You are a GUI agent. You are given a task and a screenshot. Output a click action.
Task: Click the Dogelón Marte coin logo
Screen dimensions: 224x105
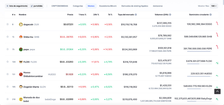(21, 87)
